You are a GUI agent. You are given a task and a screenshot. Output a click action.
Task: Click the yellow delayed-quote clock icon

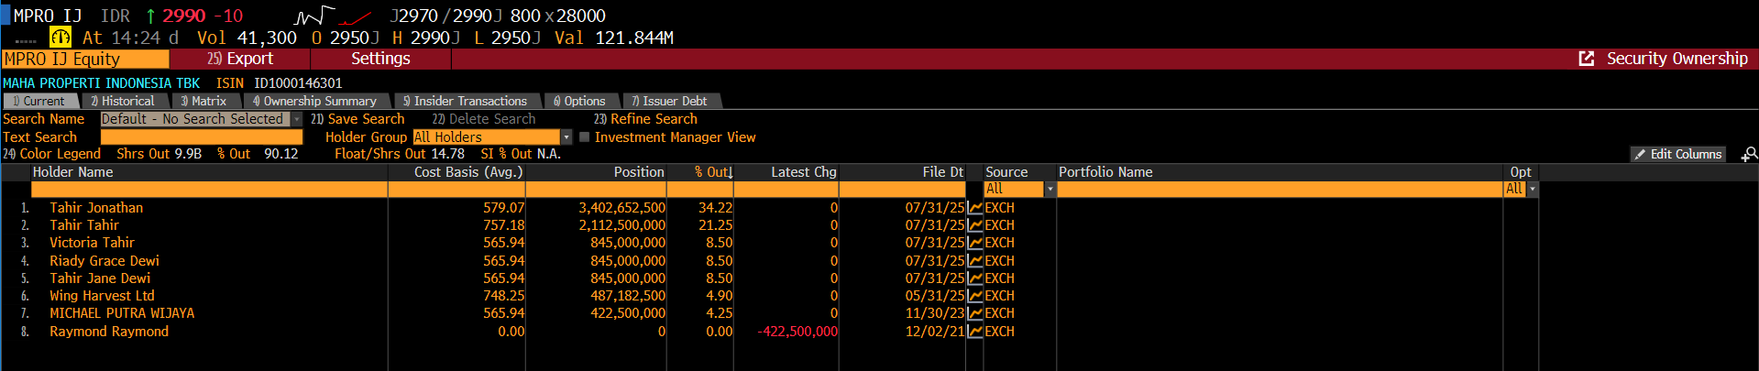(60, 38)
